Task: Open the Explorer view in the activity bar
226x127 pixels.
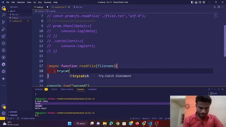Action: 4,8
